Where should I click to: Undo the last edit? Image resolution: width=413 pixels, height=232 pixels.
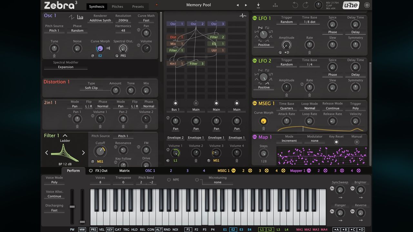click(295, 5)
